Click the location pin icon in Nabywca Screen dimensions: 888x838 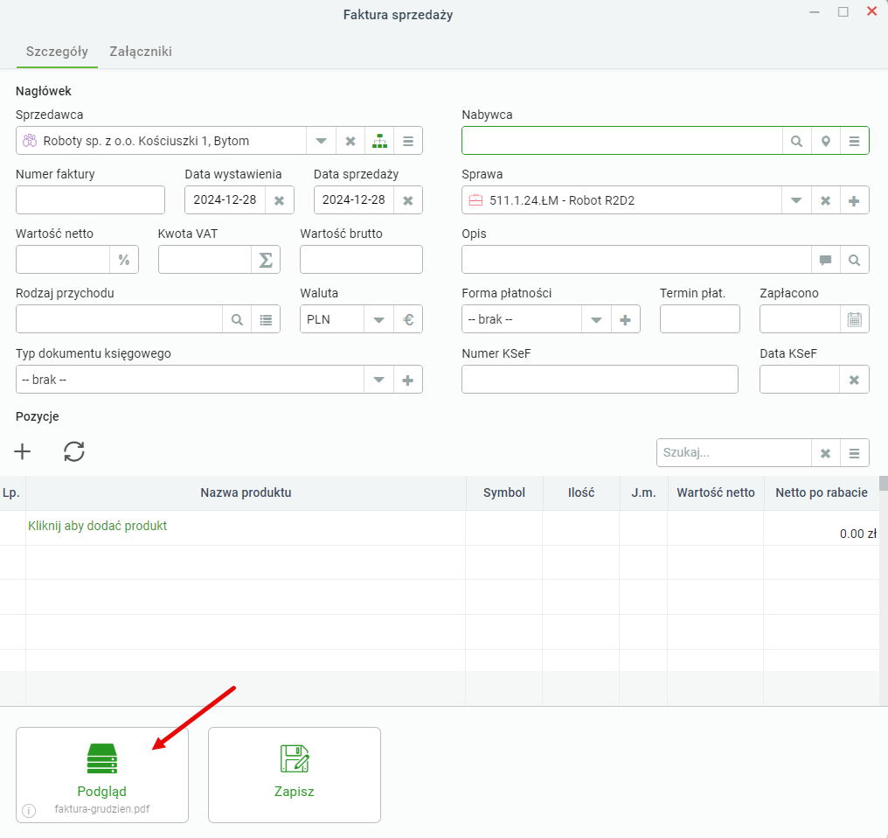pos(826,141)
